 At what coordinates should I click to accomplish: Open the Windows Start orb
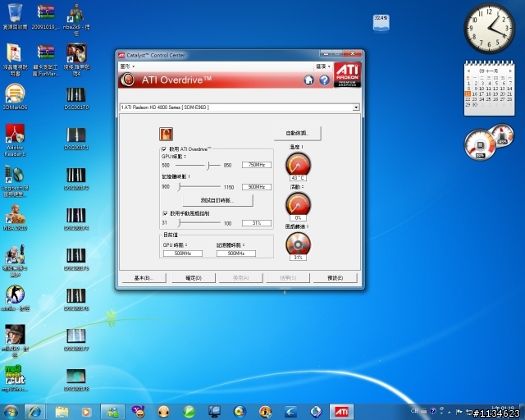[11, 412]
